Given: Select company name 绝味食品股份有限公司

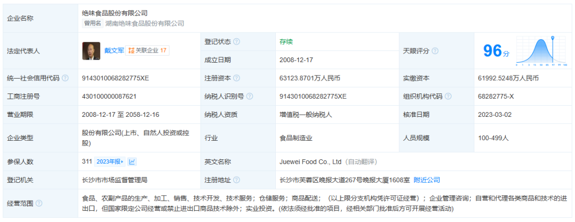Looking at the screenshot, I should tap(115, 13).
